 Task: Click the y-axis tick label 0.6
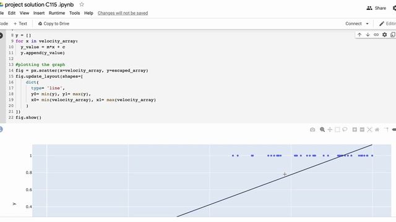coord(29,190)
